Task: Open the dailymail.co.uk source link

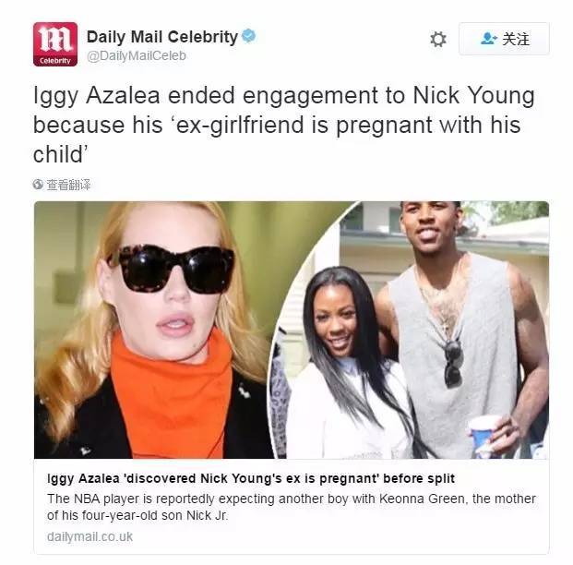Action: 90,536
